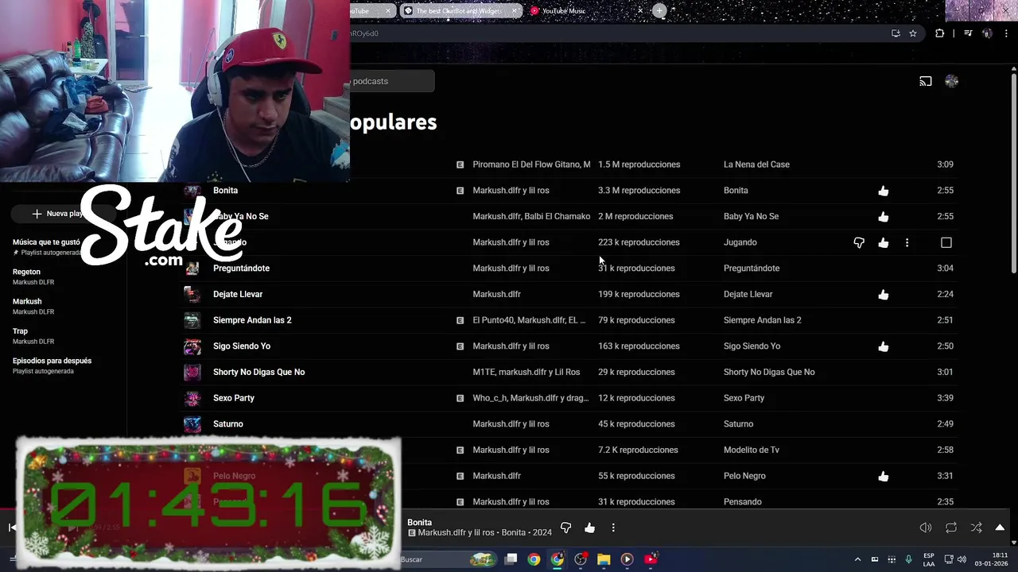Viewport: 1018px width, 572px height.
Task: Play Preguntándote via its thumbnail
Action: (192, 269)
